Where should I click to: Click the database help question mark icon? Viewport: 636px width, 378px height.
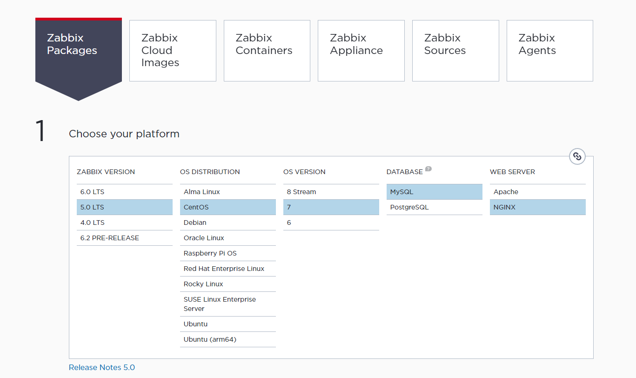(x=428, y=169)
